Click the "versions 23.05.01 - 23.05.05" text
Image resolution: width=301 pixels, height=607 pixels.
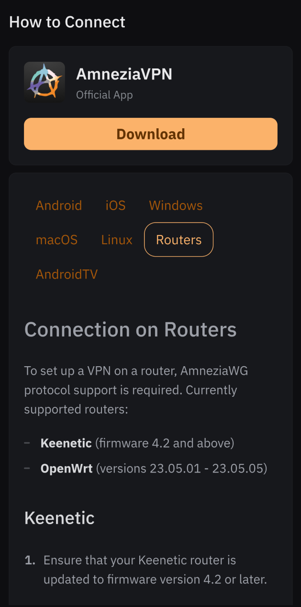click(x=181, y=468)
